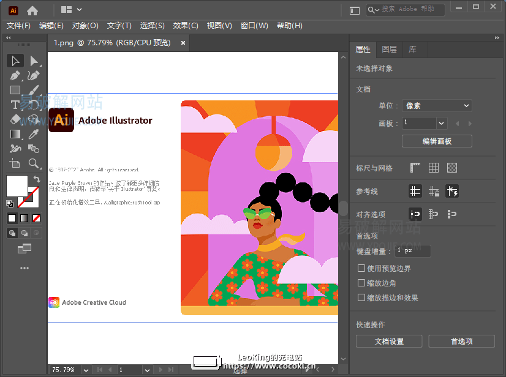Viewport: 506px width, 377px height.
Task: Show rulers in the Properties panel
Action: 415,168
